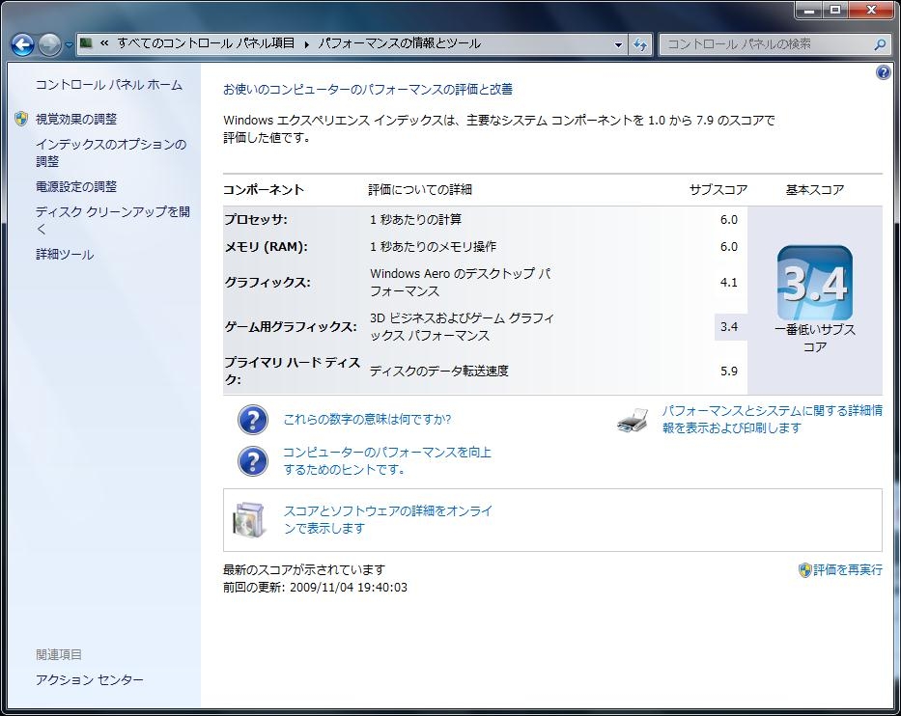Click the 3.4 subscore for ゲーム用グラフィックス
The width and height of the screenshot is (901, 716).
tap(729, 327)
